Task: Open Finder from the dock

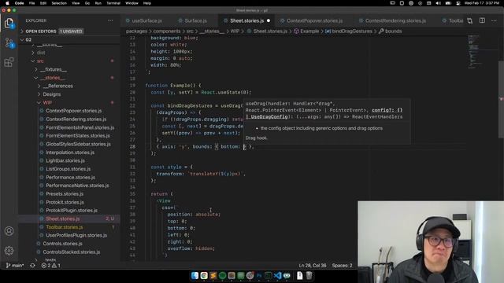Action: coord(195,276)
